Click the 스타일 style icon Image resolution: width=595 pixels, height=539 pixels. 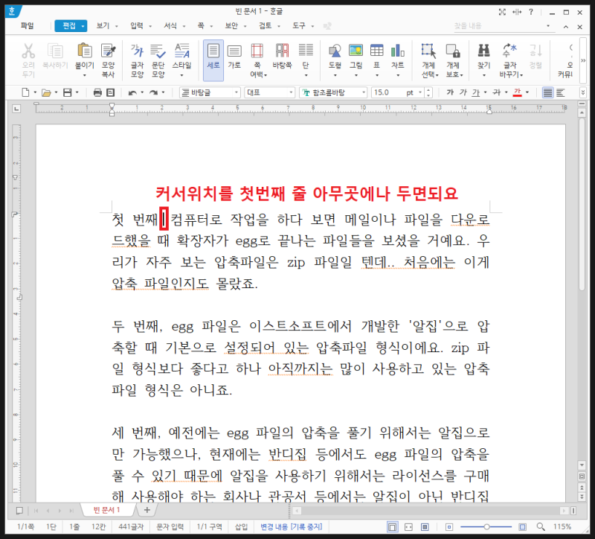tap(181, 51)
